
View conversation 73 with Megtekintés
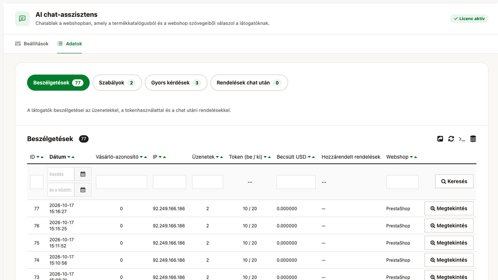(449, 275)
